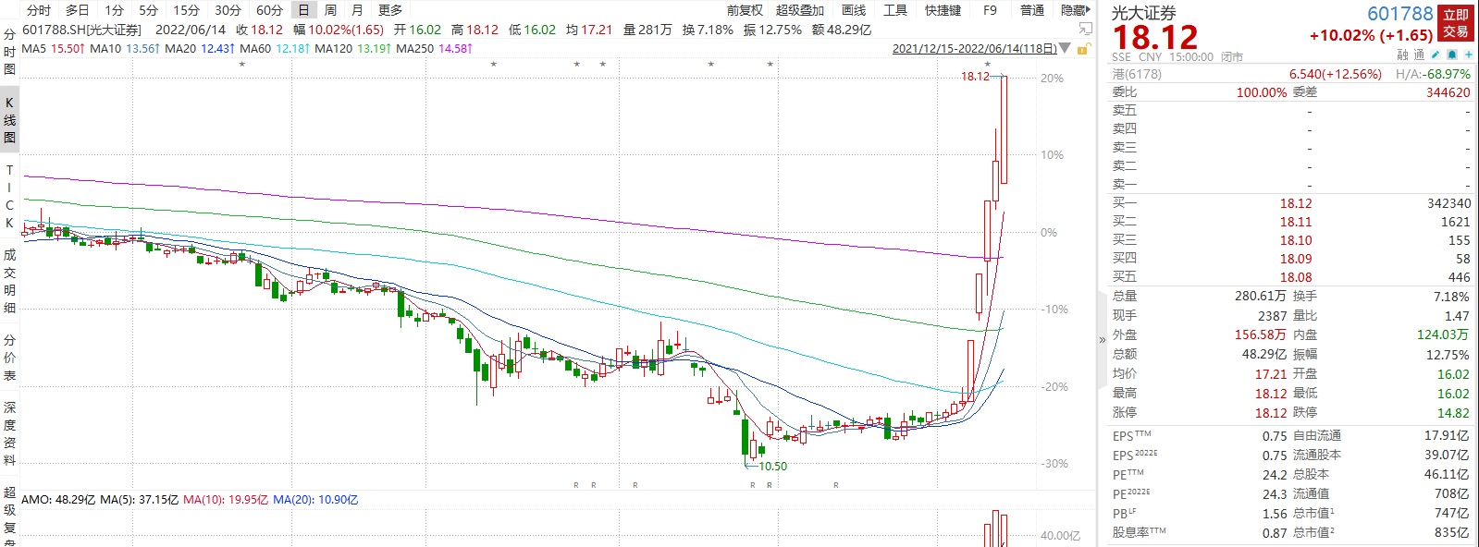Click the 外盘 156.58万 value
This screenshot has height=547, width=1479.
[x=1261, y=334]
